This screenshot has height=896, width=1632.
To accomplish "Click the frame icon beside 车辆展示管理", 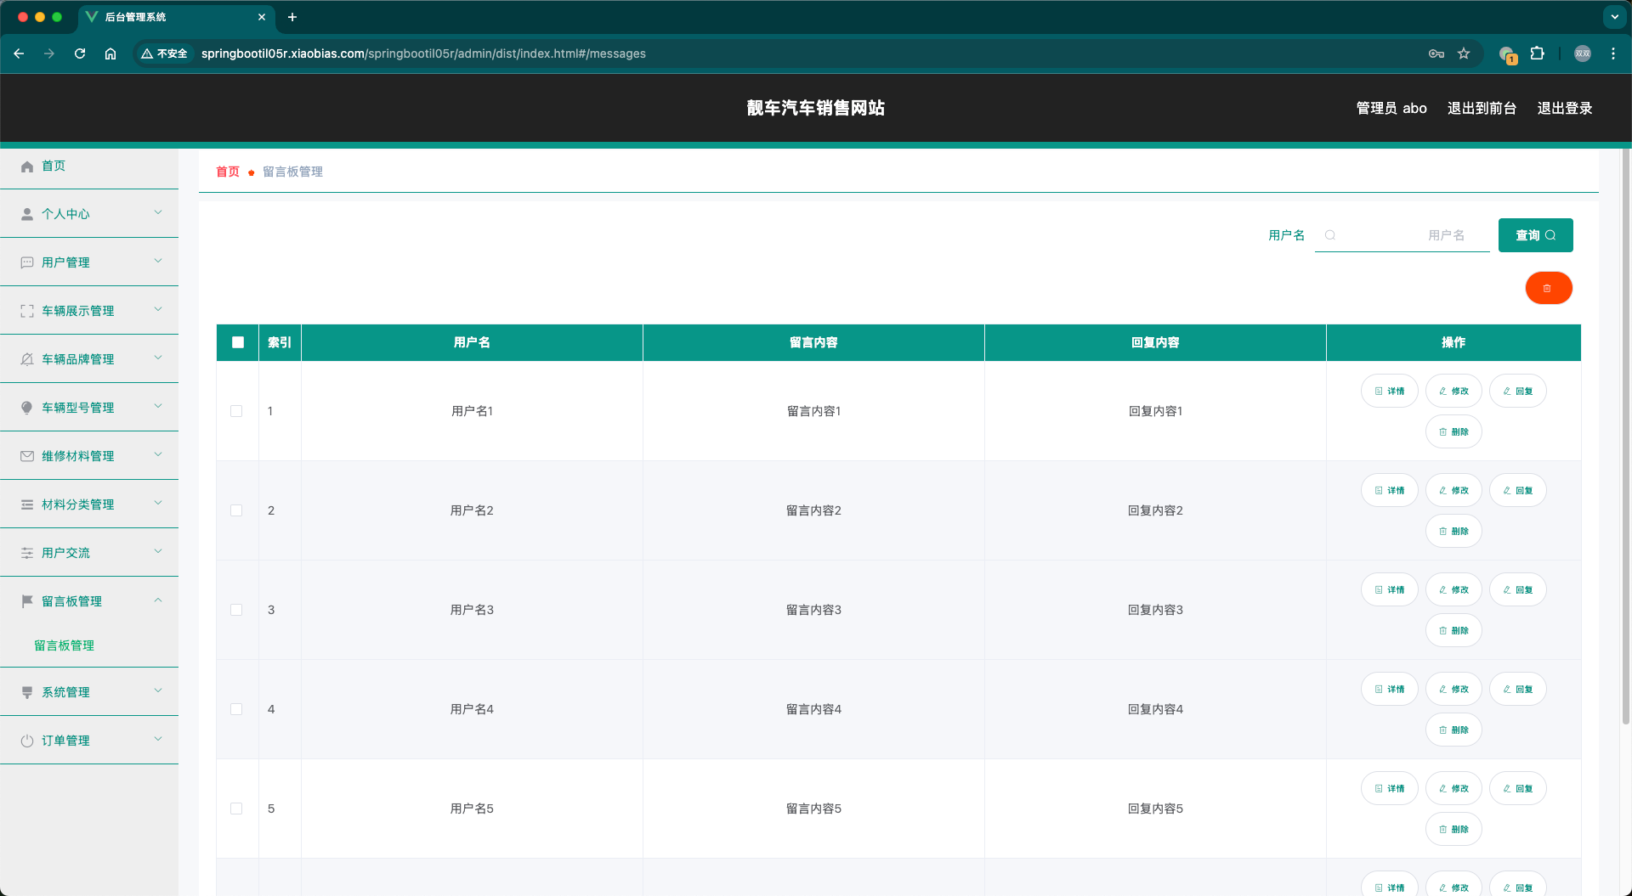I will [27, 311].
